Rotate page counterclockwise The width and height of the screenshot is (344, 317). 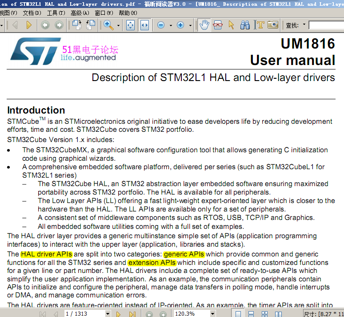[91, 25]
